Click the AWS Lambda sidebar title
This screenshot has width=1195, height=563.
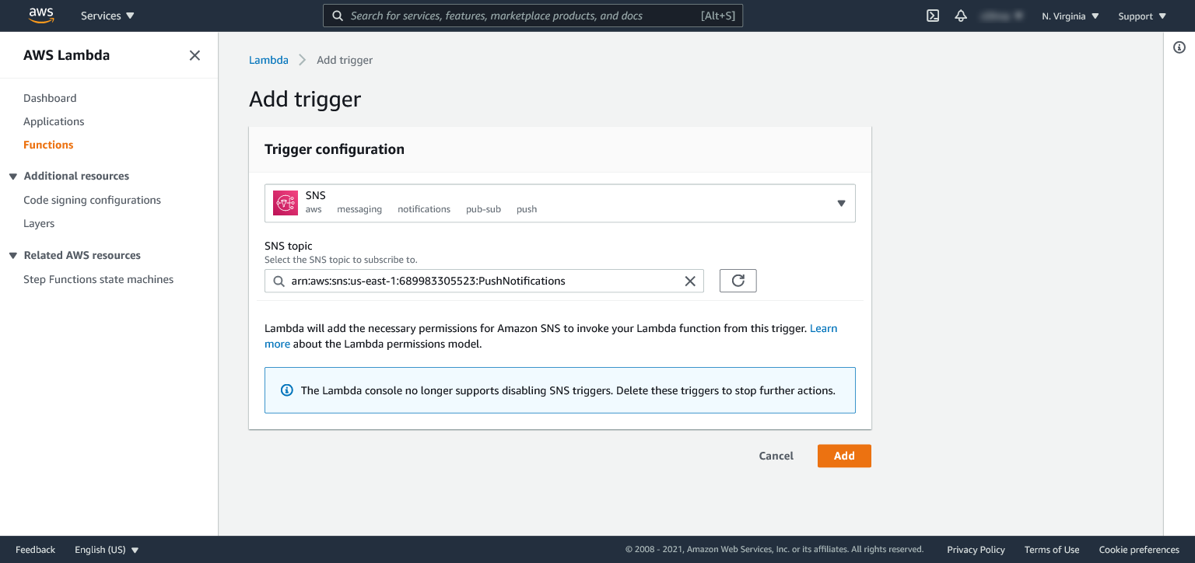click(x=67, y=55)
